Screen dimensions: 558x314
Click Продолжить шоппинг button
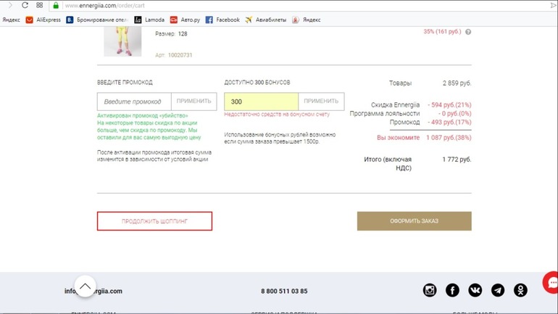pos(154,221)
